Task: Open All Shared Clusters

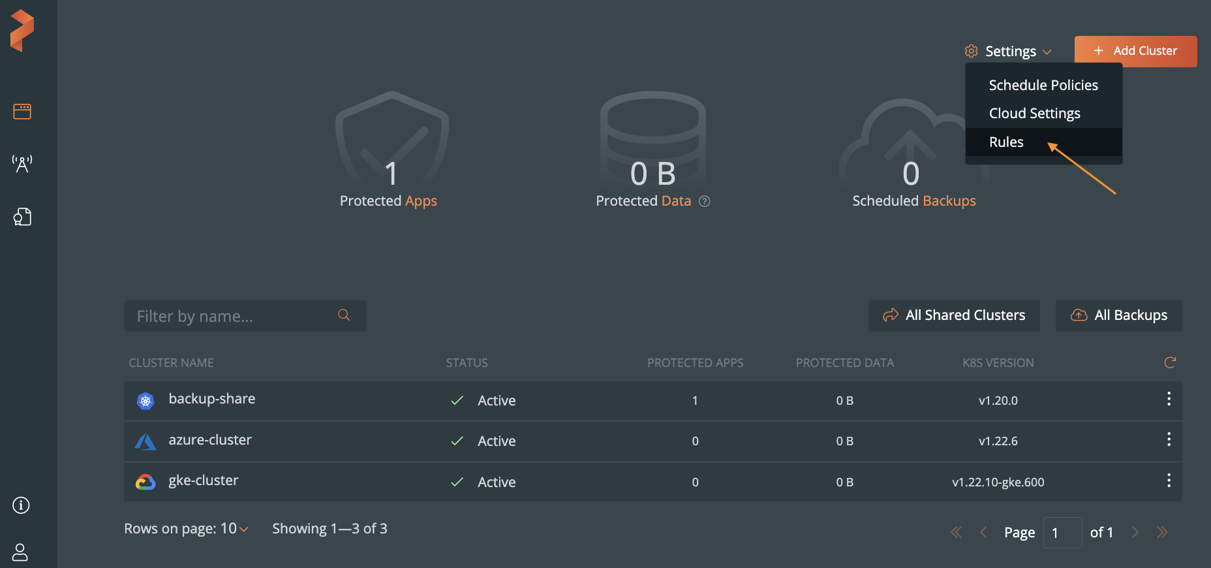Action: [954, 315]
